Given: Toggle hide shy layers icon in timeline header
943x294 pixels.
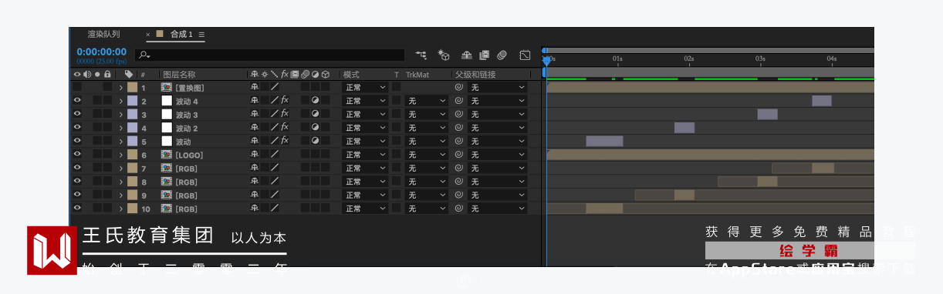Looking at the screenshot, I should 467,55.
